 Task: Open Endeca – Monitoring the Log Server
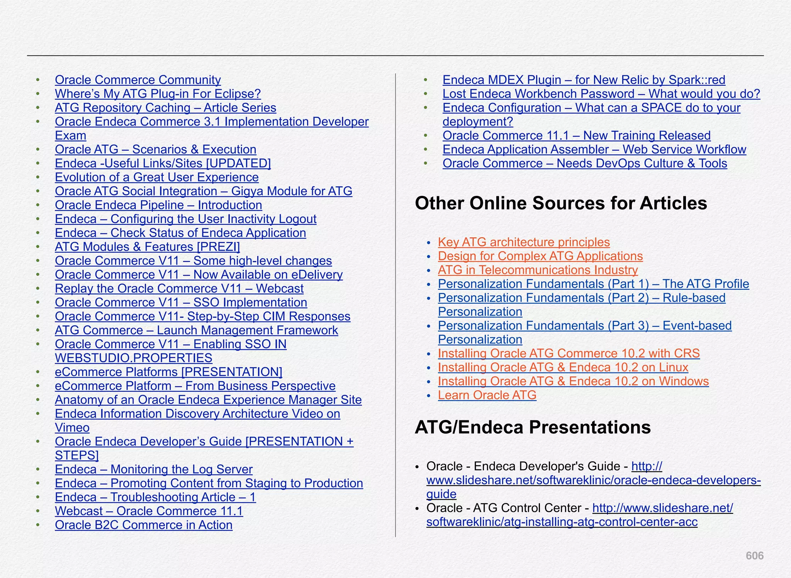pos(154,469)
